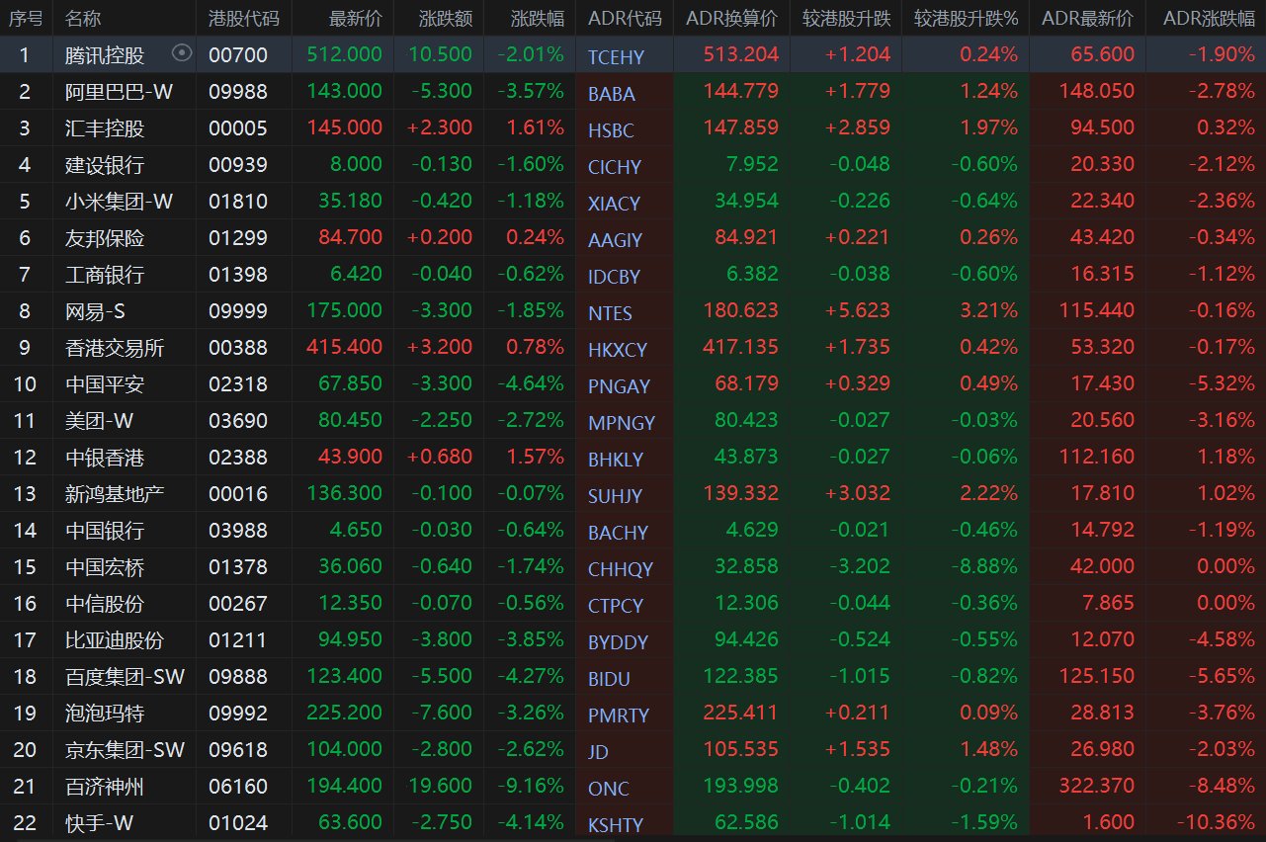
Task: Open the 百济神州 stock name
Action: coord(105,787)
